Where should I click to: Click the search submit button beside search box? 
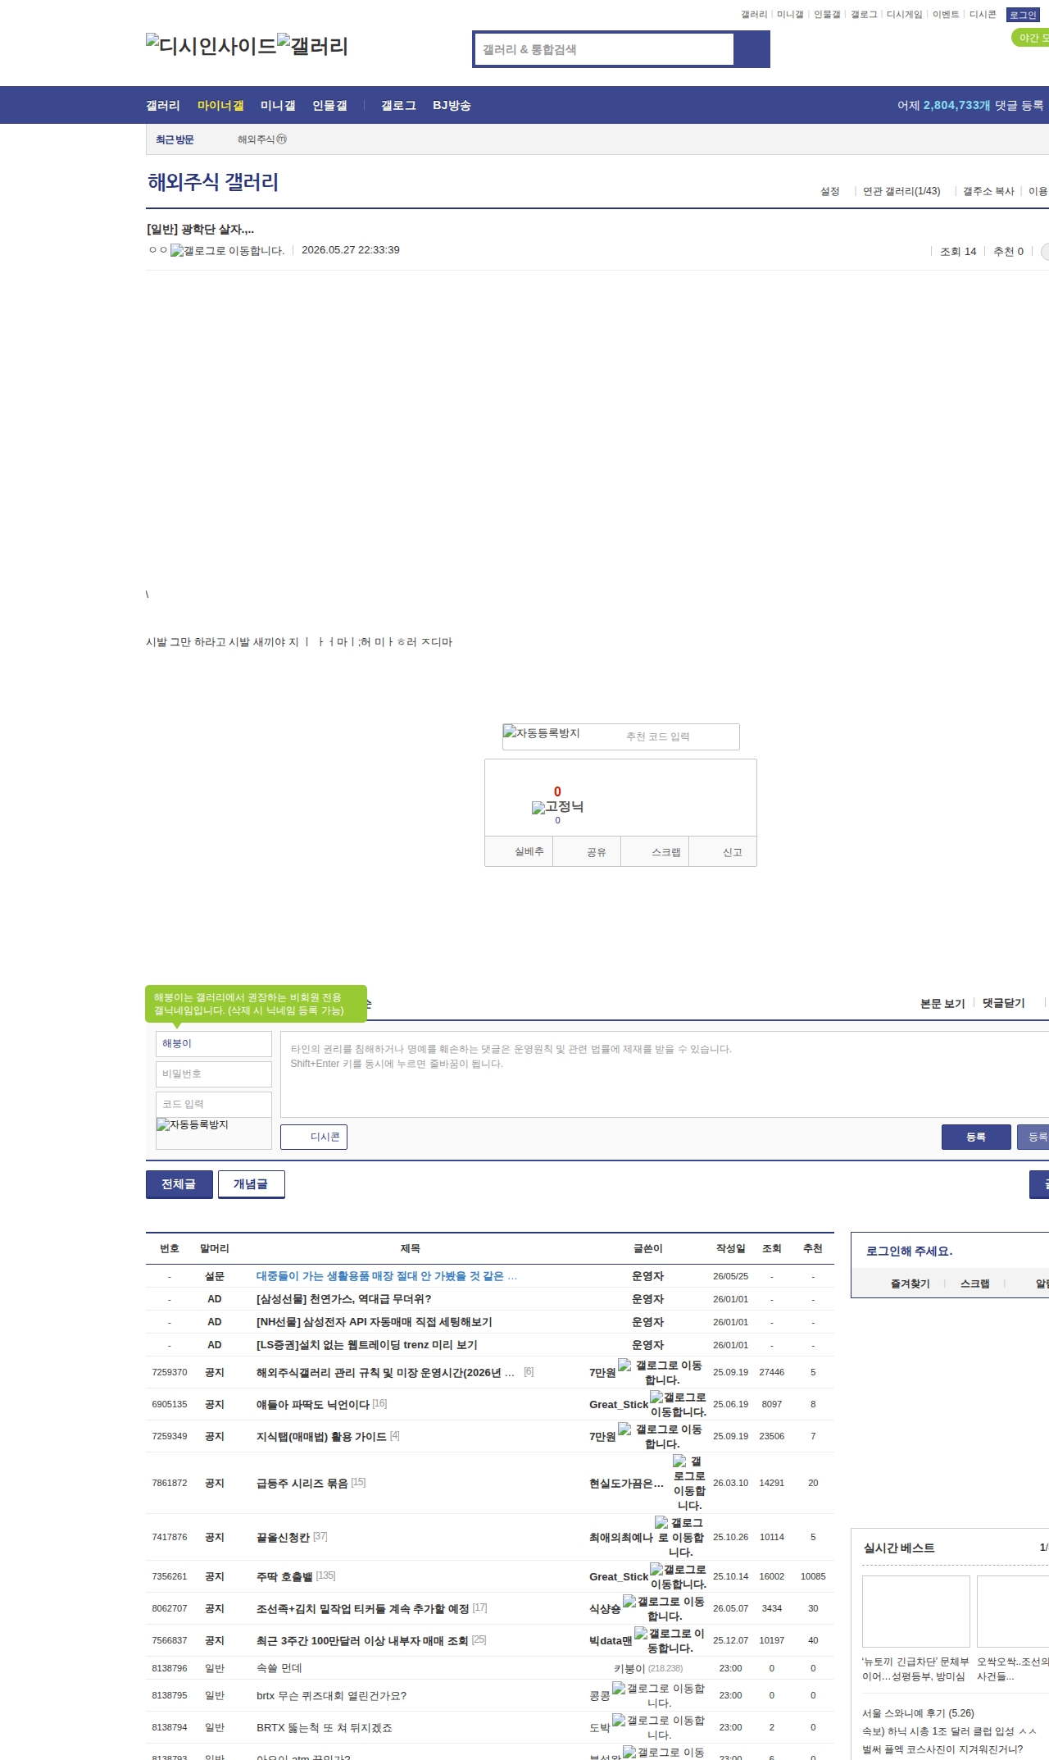click(752, 49)
